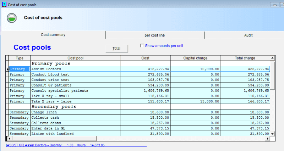Open the Audit tab
Screen dimensions: 284x151
(248, 35)
